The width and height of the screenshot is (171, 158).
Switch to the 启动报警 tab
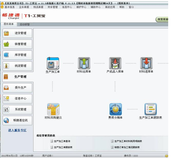(x=25, y=24)
